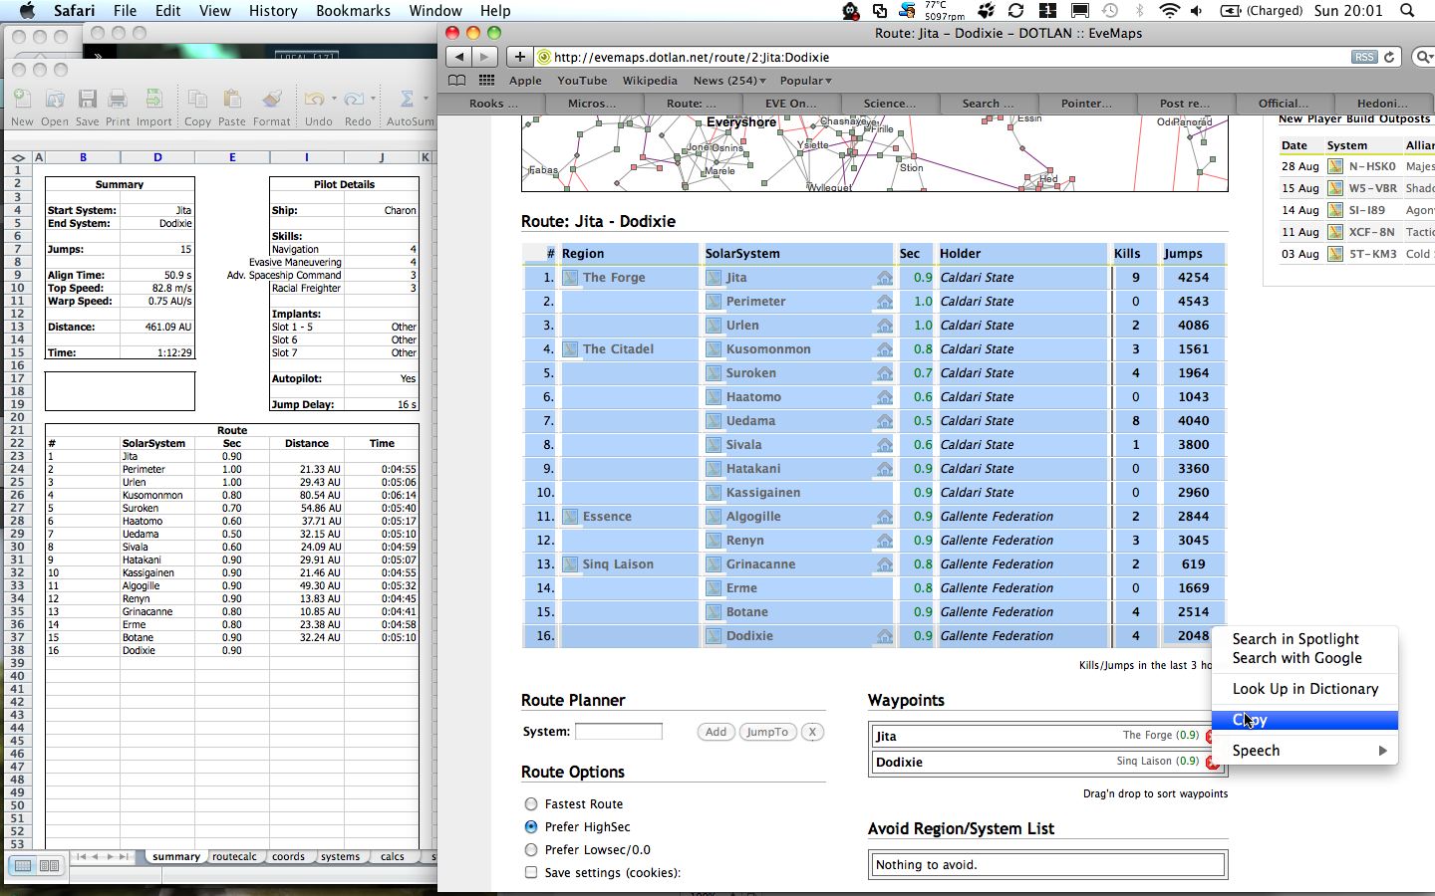Select the Prefer Lowsec/0.0 radio button
The height and width of the screenshot is (896, 1435).
pyautogui.click(x=531, y=850)
